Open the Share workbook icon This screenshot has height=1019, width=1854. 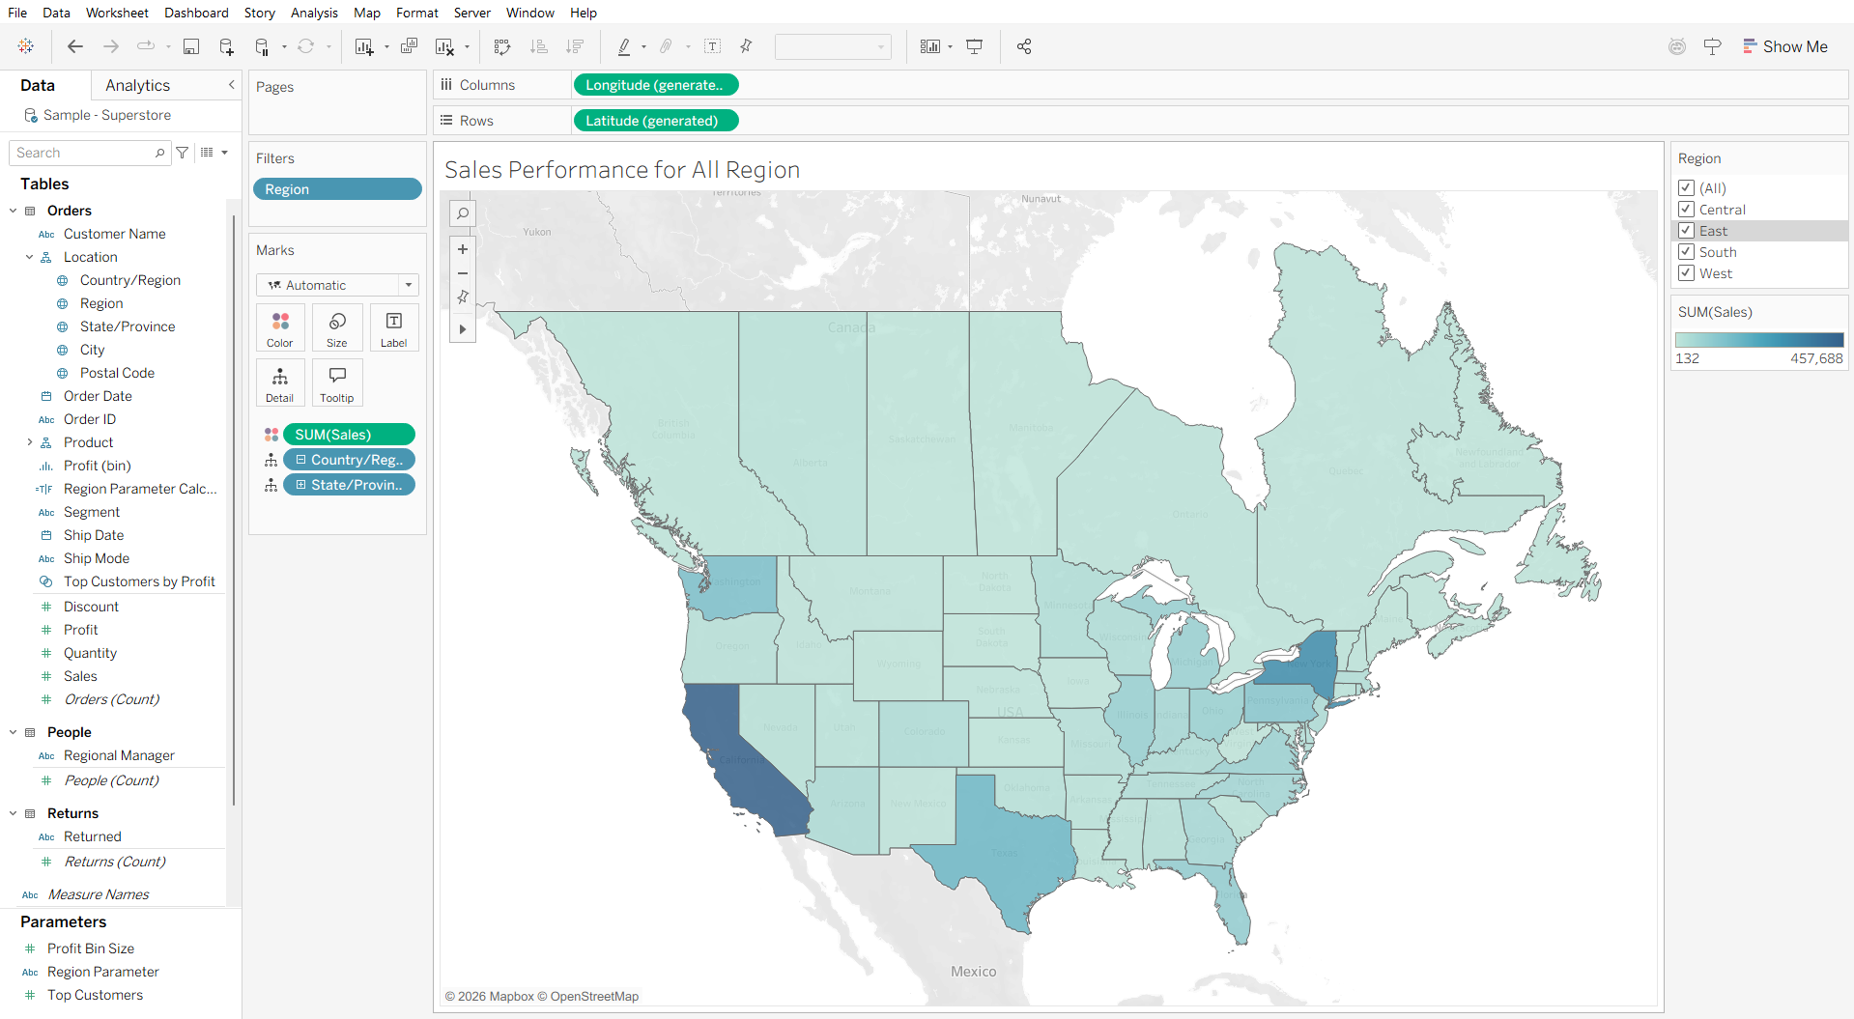[x=1024, y=46]
